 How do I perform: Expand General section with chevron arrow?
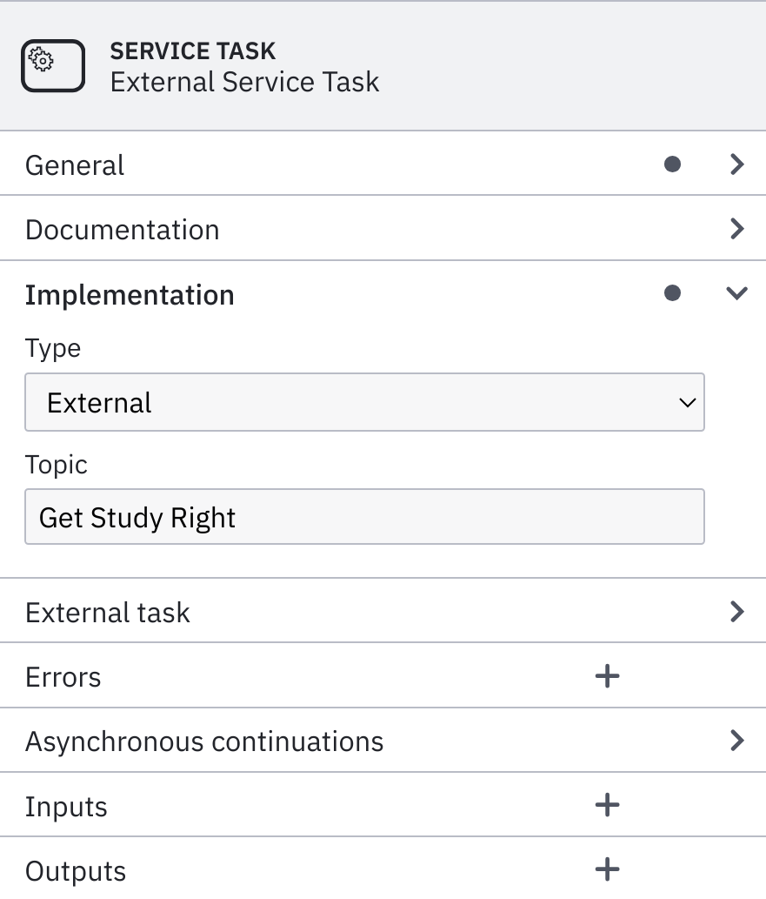click(x=736, y=164)
